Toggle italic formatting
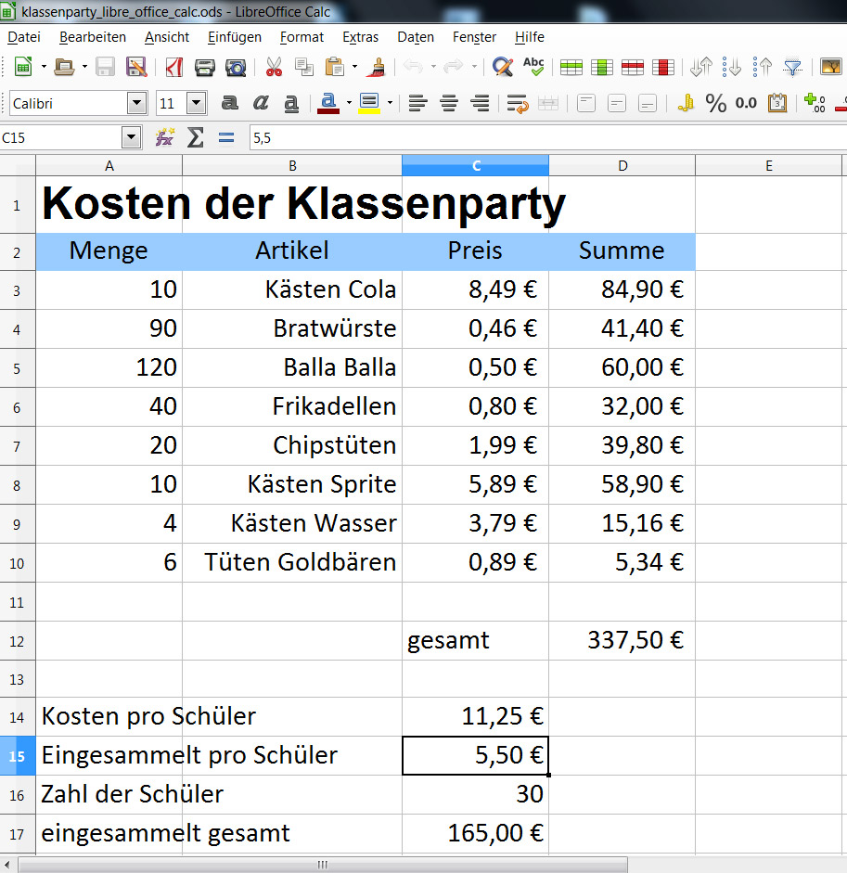 click(x=261, y=103)
